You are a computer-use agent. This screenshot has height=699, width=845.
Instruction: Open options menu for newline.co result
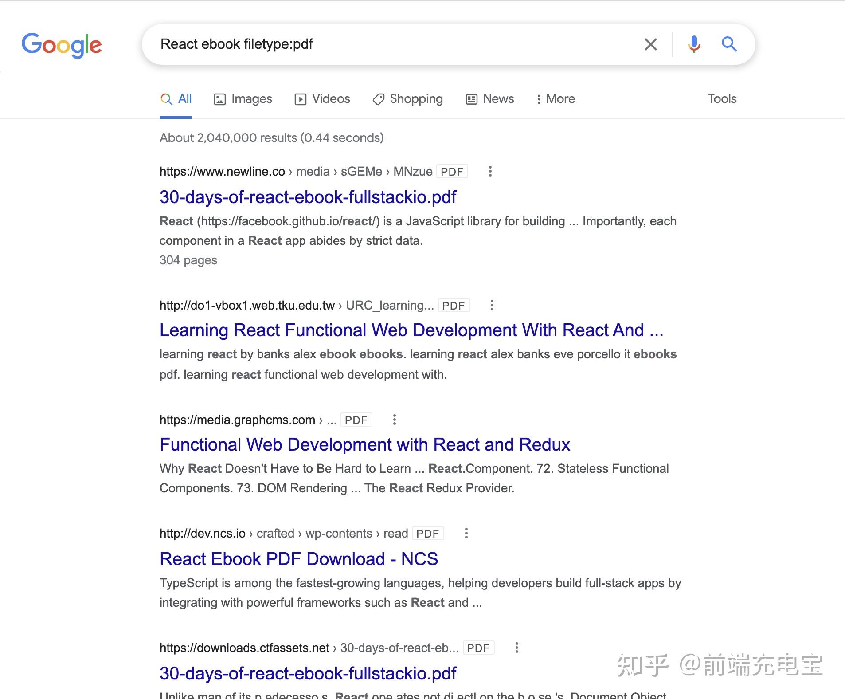[490, 171]
